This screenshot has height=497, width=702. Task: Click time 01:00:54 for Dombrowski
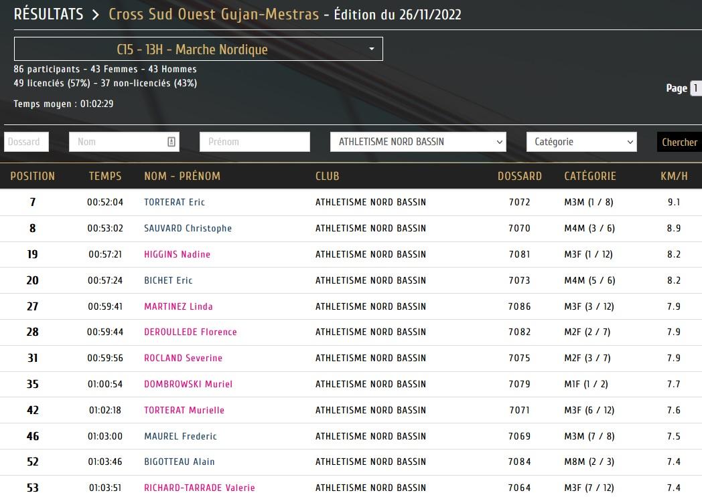tap(105, 384)
